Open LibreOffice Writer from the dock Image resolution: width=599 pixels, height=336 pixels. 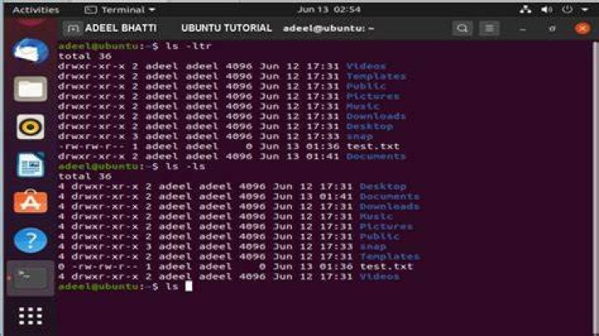(x=31, y=165)
